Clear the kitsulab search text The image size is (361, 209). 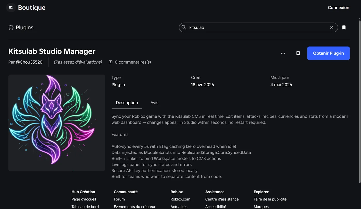click(x=332, y=28)
